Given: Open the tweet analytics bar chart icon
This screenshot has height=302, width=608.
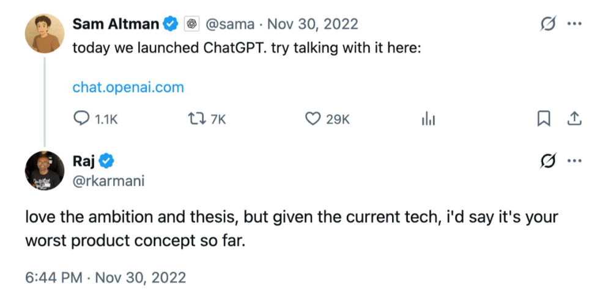Looking at the screenshot, I should (428, 119).
